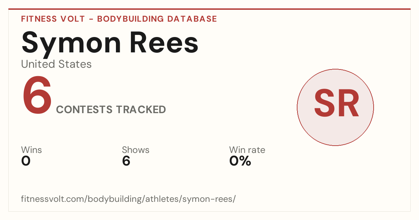Click the Symon Rees name heading
Screen dimensions: 419x220
110,42
